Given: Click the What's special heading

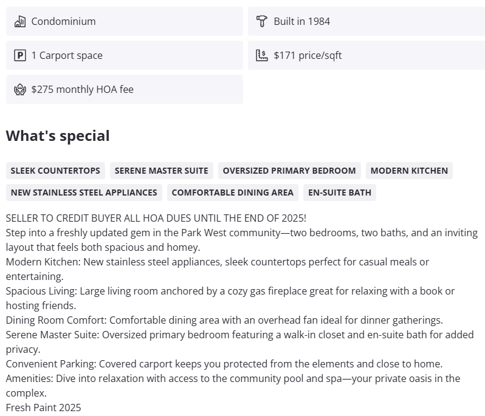Looking at the screenshot, I should coord(58,135).
